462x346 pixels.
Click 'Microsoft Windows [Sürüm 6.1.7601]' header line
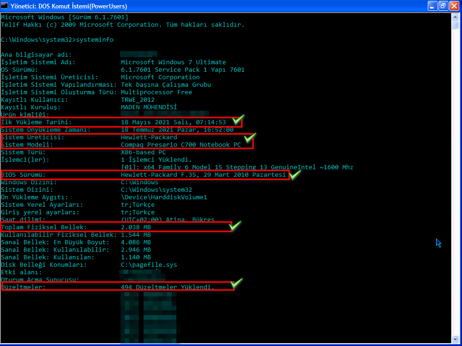(x=65, y=17)
